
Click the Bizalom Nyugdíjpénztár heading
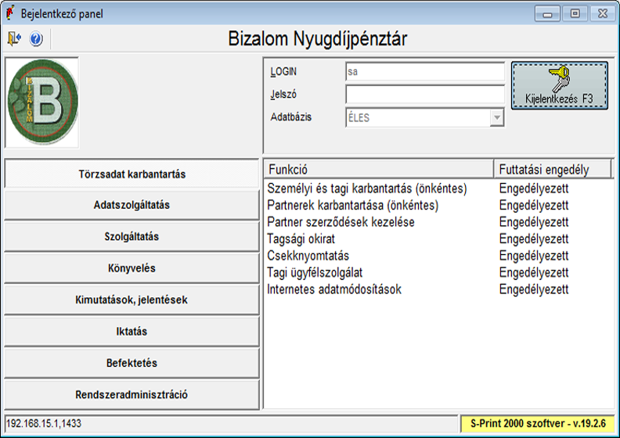pos(318,38)
